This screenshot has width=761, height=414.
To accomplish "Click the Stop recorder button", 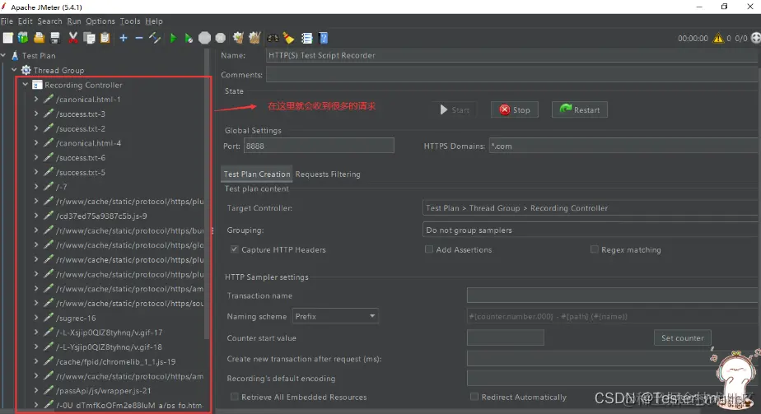I will coord(515,109).
